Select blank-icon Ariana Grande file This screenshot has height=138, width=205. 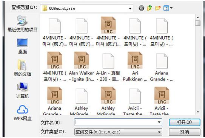[x=162, y=67]
